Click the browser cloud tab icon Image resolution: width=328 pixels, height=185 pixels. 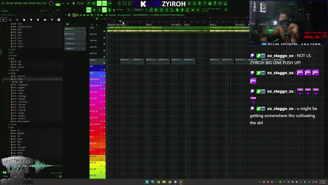(x=45, y=20)
